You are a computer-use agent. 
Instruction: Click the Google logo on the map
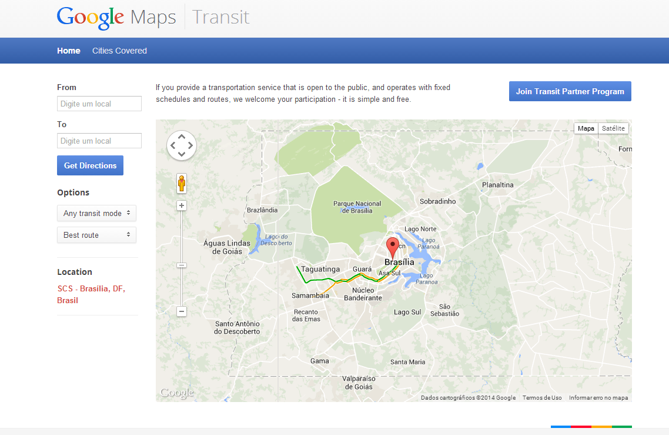tap(176, 393)
